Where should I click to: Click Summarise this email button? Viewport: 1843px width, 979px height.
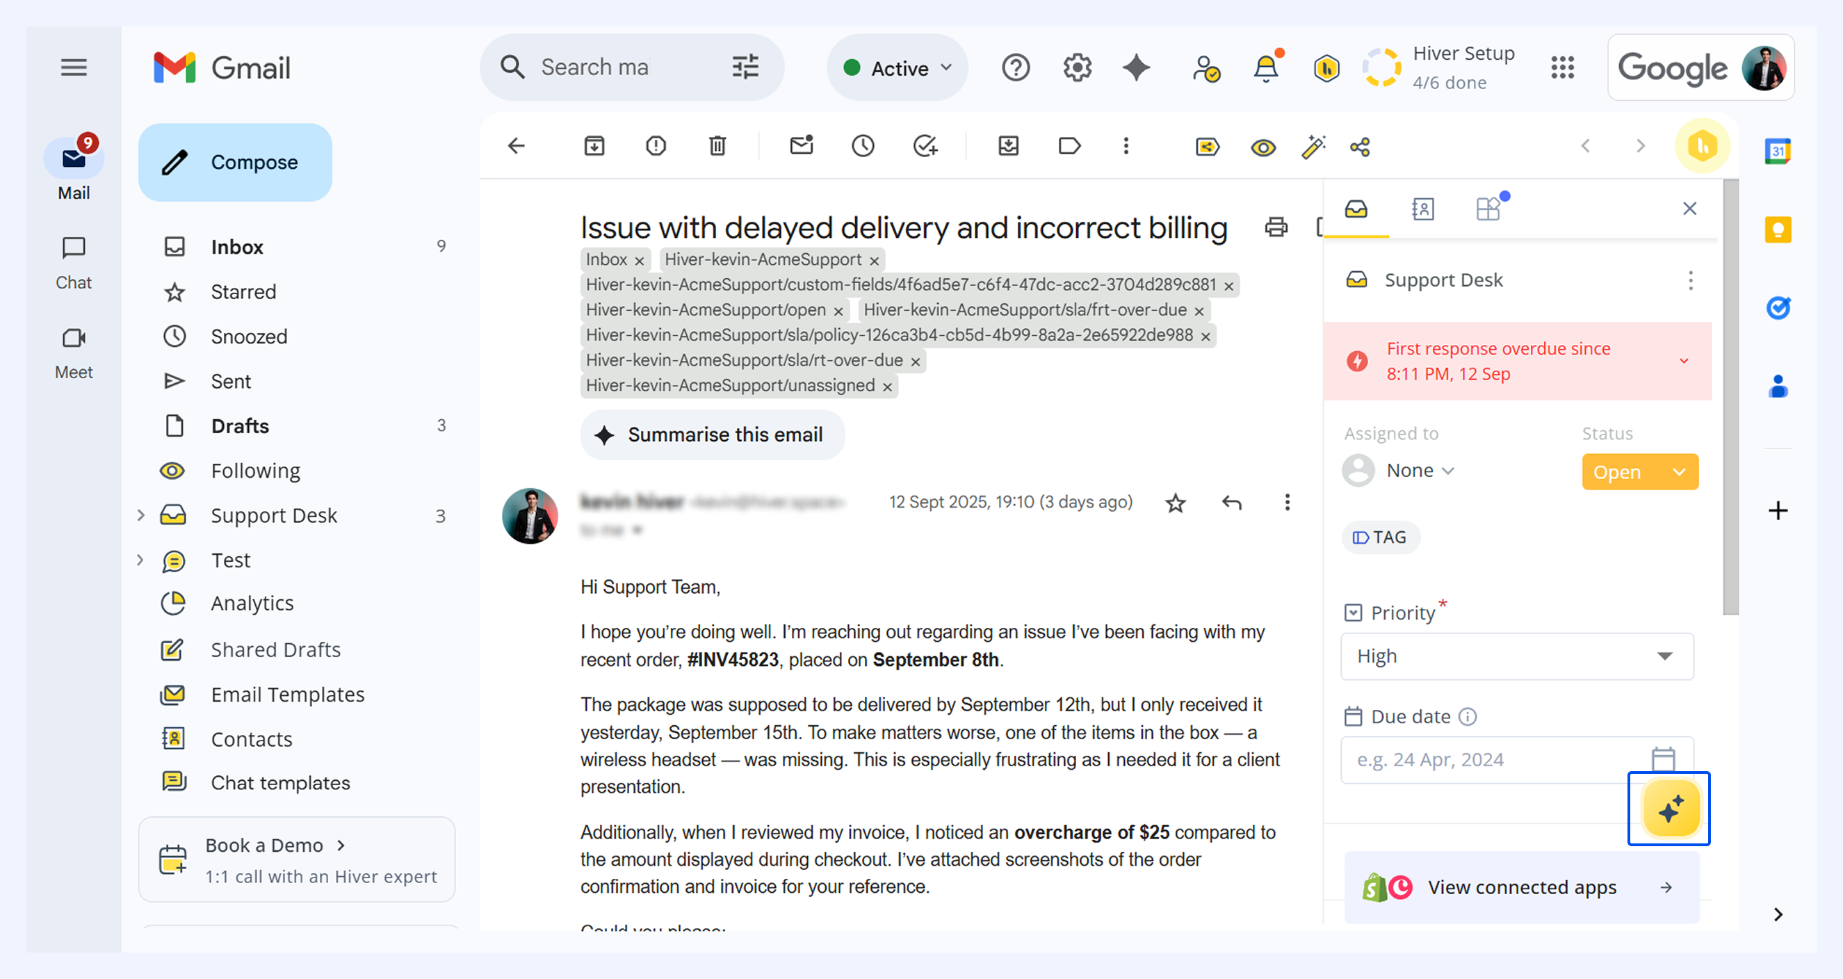[713, 435]
